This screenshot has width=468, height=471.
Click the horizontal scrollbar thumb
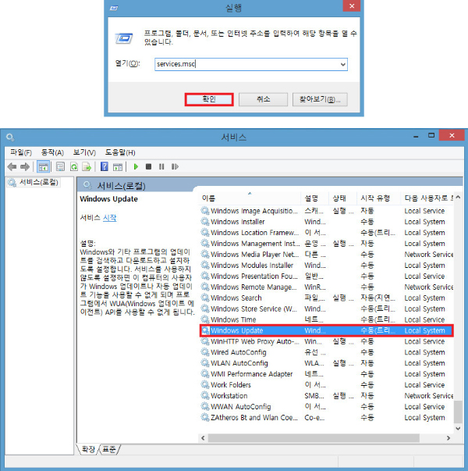[314, 438]
